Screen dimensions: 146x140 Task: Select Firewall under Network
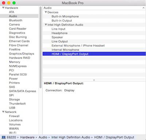click(14, 116)
